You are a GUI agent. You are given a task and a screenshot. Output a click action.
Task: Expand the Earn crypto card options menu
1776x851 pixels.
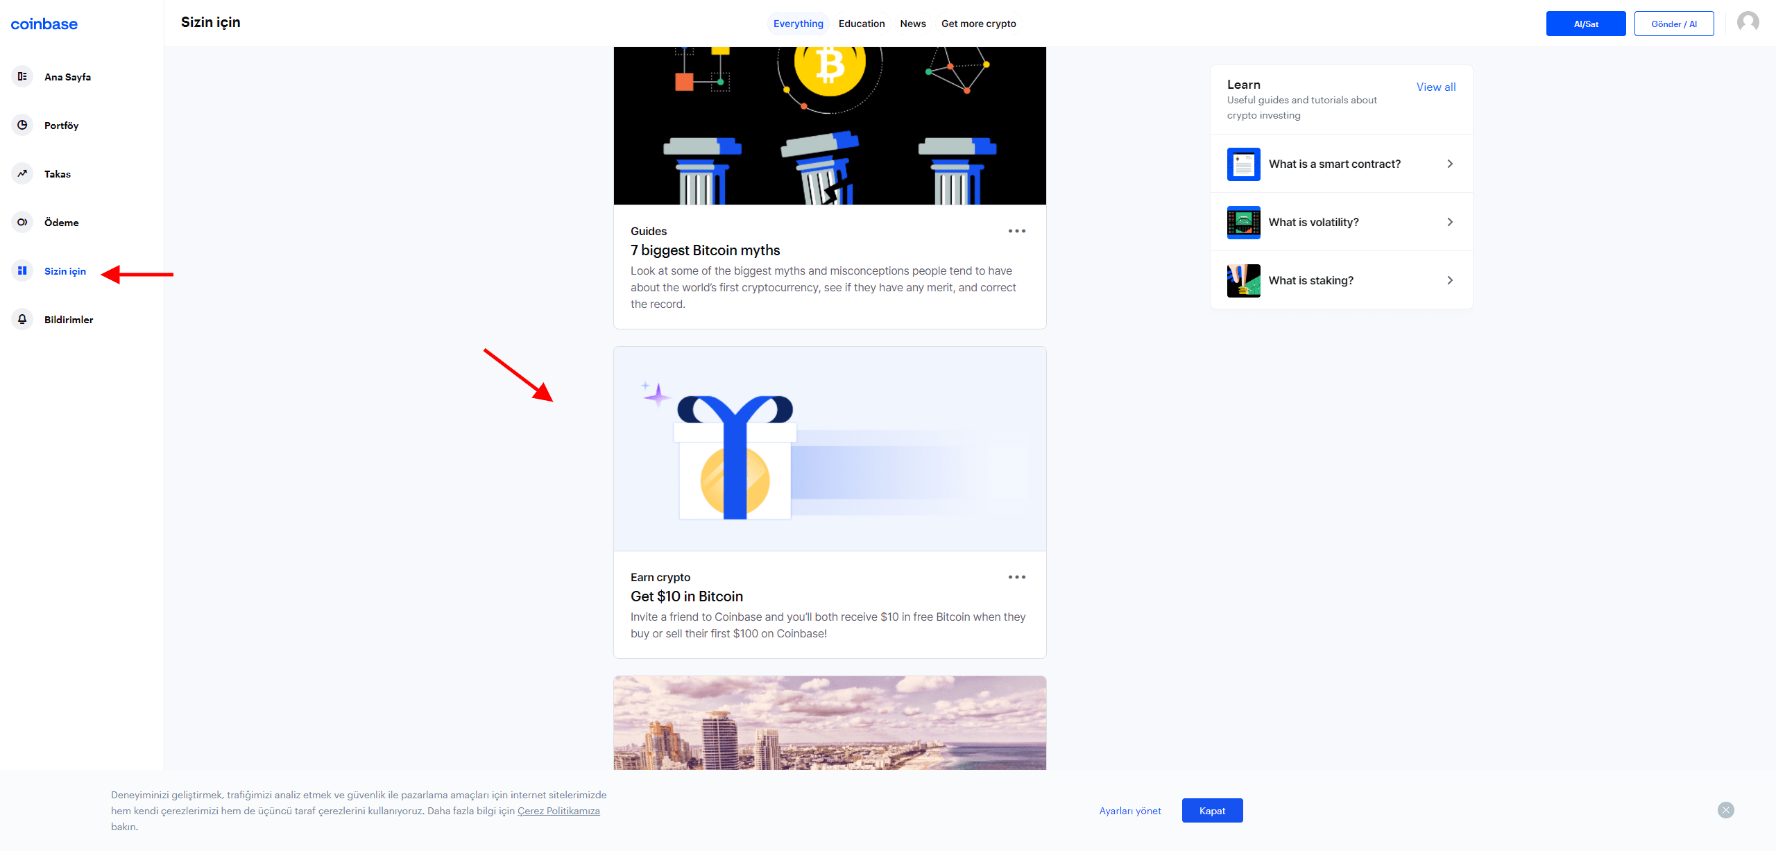point(1016,577)
